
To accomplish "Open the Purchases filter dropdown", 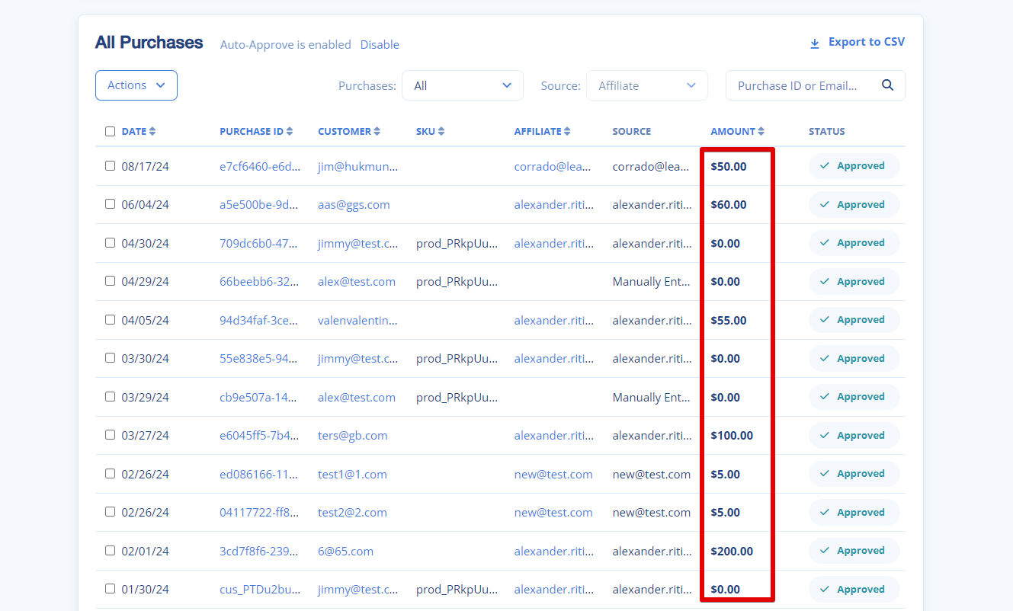I will 463,85.
